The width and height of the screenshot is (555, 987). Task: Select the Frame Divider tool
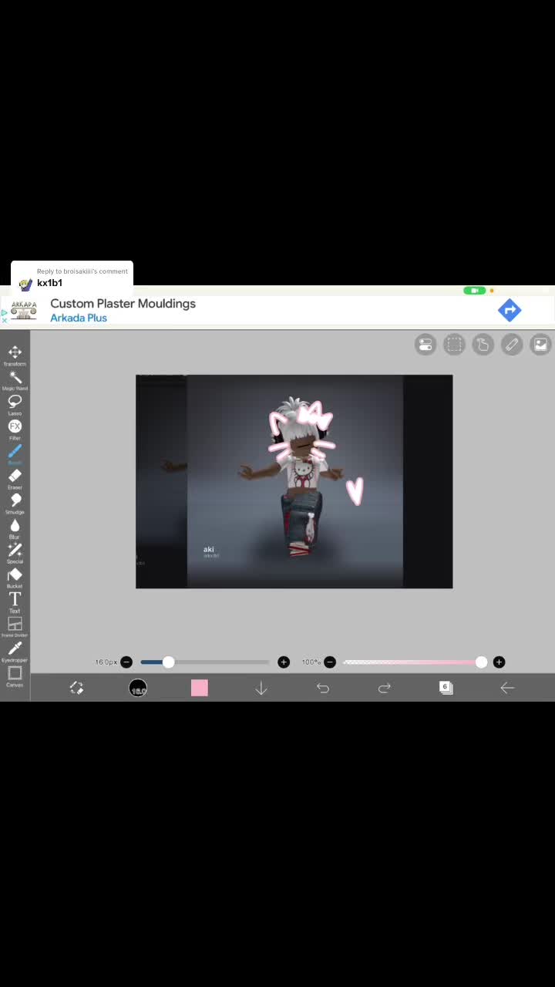(x=15, y=627)
